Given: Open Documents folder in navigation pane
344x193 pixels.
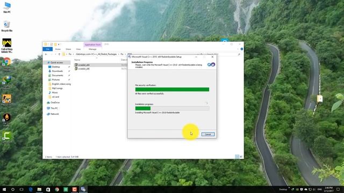Looking at the screenshot, I should 58,75.
